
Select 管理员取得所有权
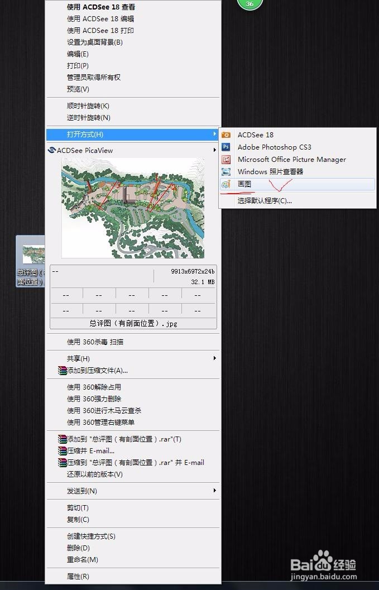[94, 77]
